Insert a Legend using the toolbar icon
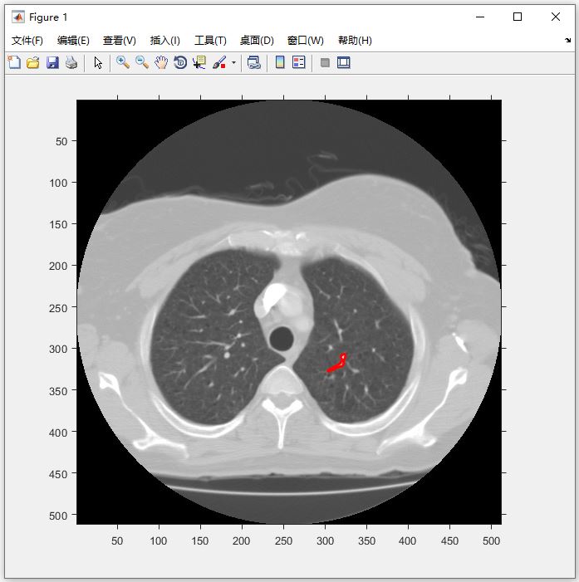 click(299, 62)
